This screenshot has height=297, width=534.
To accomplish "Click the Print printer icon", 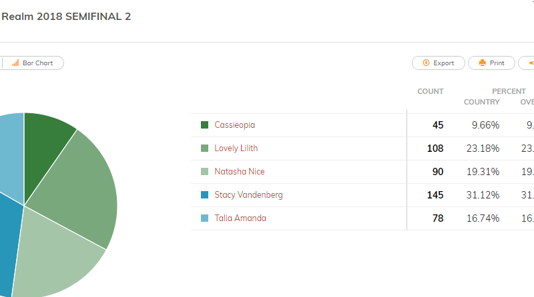I will tap(482, 63).
